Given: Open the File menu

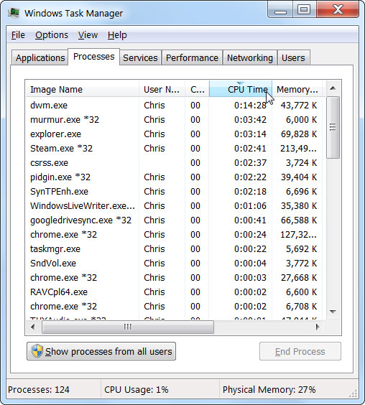Looking at the screenshot, I should pyautogui.click(x=18, y=35).
